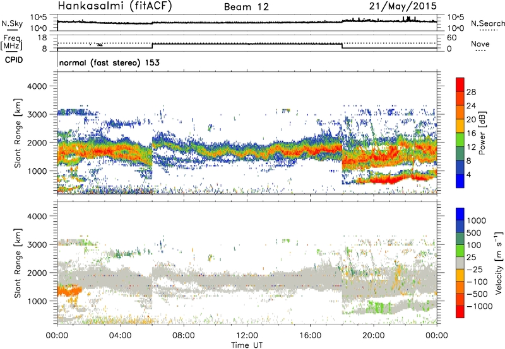This screenshot has width=505, height=349.
Task: Click the Power [dB] colorbar label
Action: pyautogui.click(x=482, y=133)
